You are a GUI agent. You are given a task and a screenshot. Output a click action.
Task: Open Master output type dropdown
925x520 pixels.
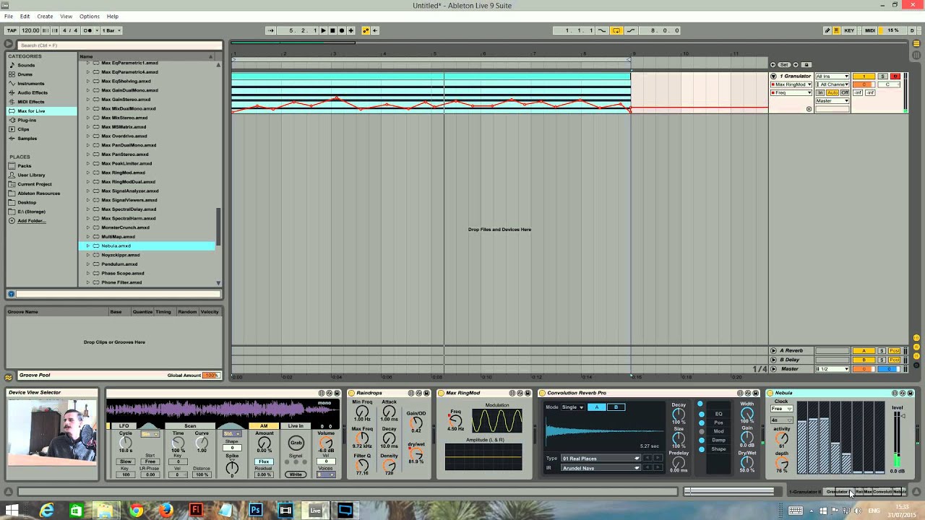click(x=832, y=100)
